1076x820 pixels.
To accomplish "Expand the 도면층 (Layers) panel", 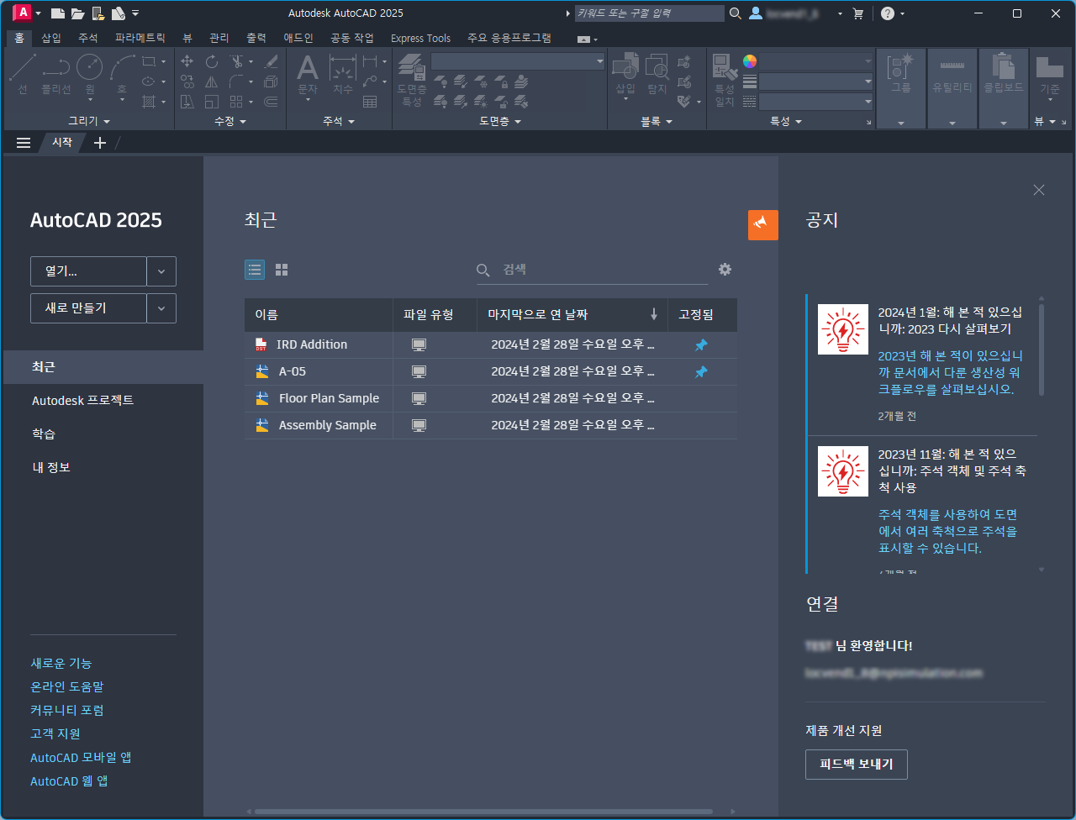I will tap(500, 122).
